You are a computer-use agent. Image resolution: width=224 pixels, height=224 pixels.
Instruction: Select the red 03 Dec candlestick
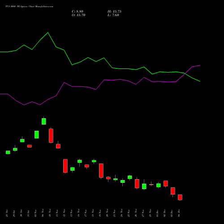[173, 191]
